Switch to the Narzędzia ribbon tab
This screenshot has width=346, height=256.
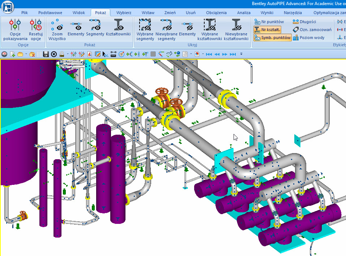tap(292, 13)
